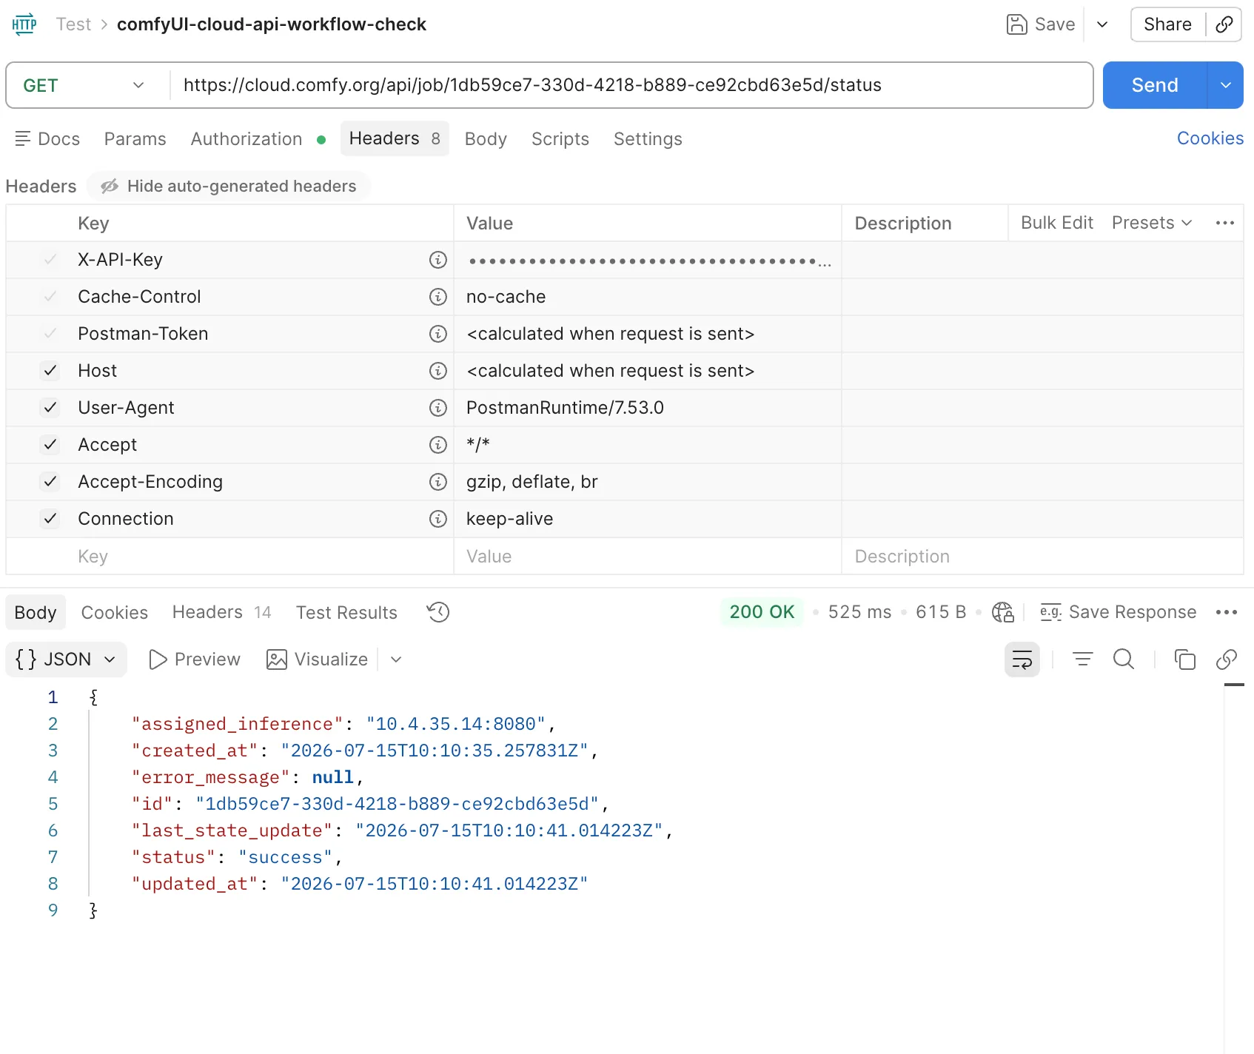This screenshot has height=1054, width=1254.
Task: Send the request
Action: 1155,85
